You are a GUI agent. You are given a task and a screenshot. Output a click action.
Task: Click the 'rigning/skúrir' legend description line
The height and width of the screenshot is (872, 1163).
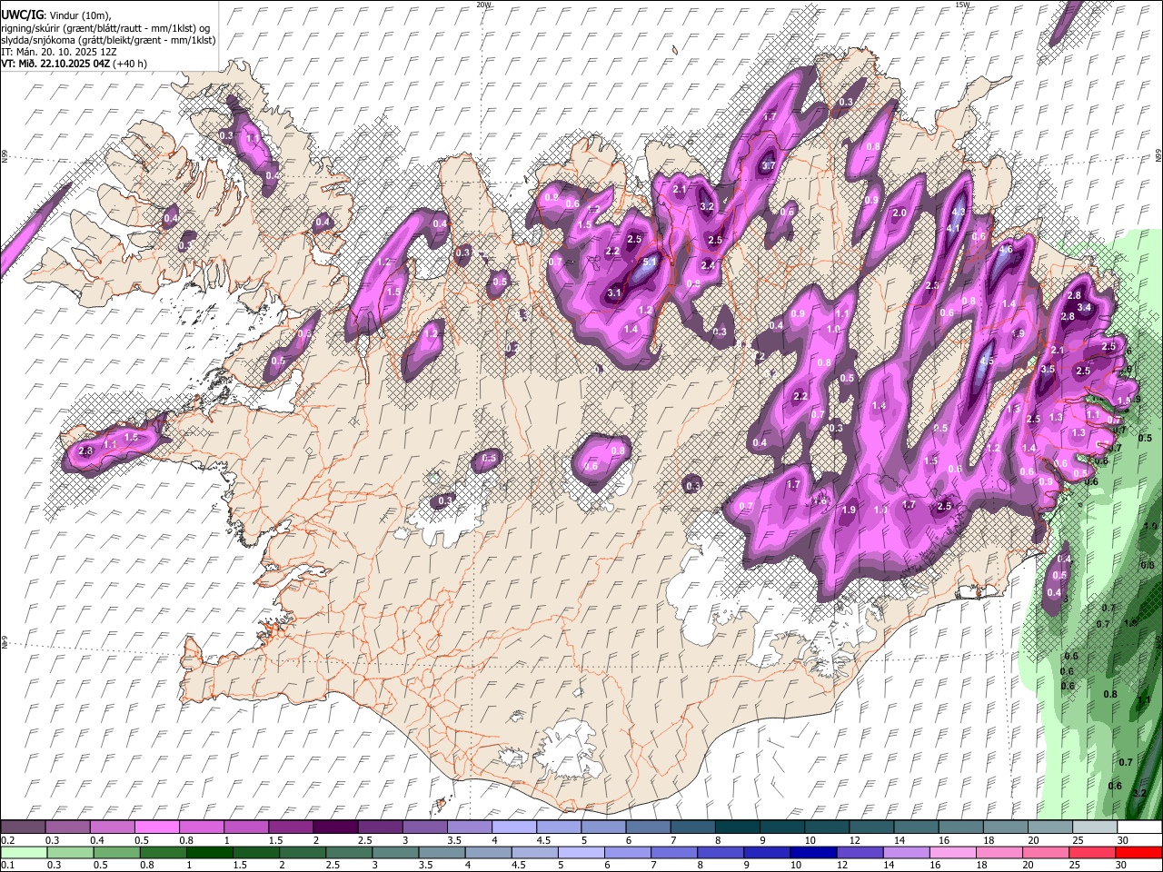[x=105, y=28]
